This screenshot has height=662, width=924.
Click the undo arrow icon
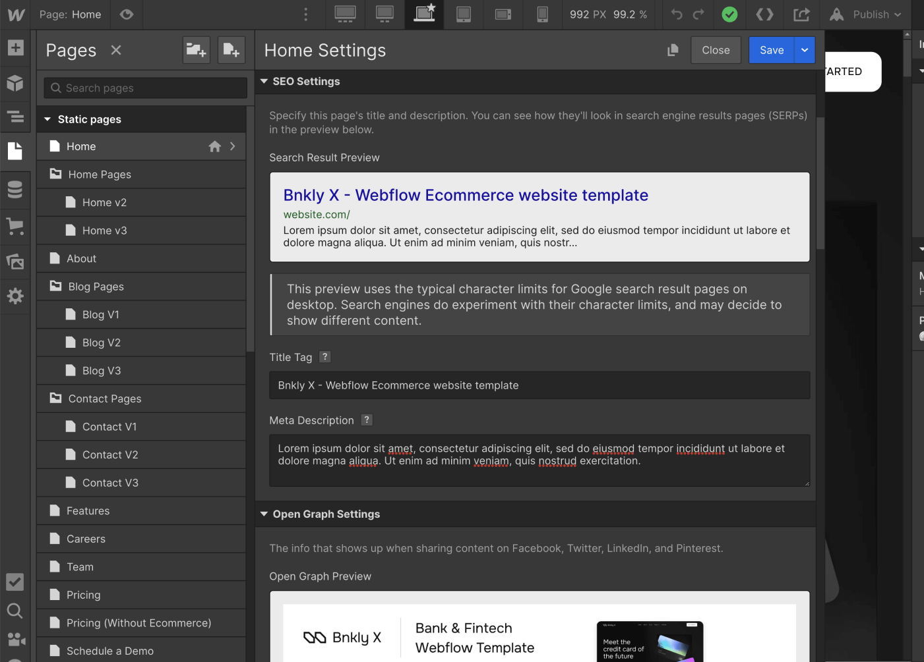[677, 14]
